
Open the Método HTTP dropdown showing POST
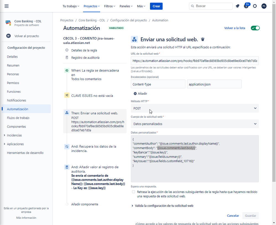(x=195, y=108)
